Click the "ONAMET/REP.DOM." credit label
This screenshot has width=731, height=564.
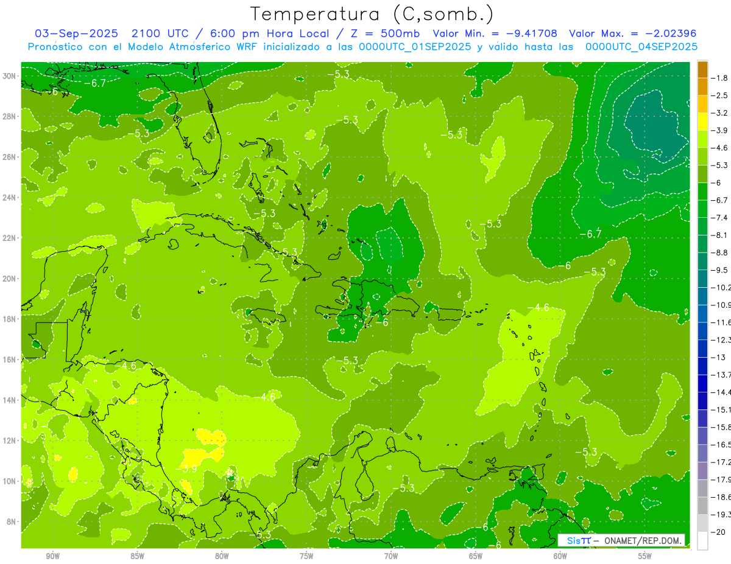click(643, 541)
